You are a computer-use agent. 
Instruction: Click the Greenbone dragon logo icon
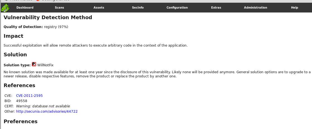[x=5, y=8]
